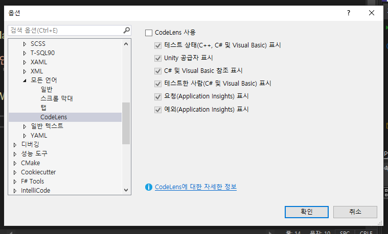The image size is (388, 234).
Task: Click the 취소 button
Action: click(x=355, y=212)
